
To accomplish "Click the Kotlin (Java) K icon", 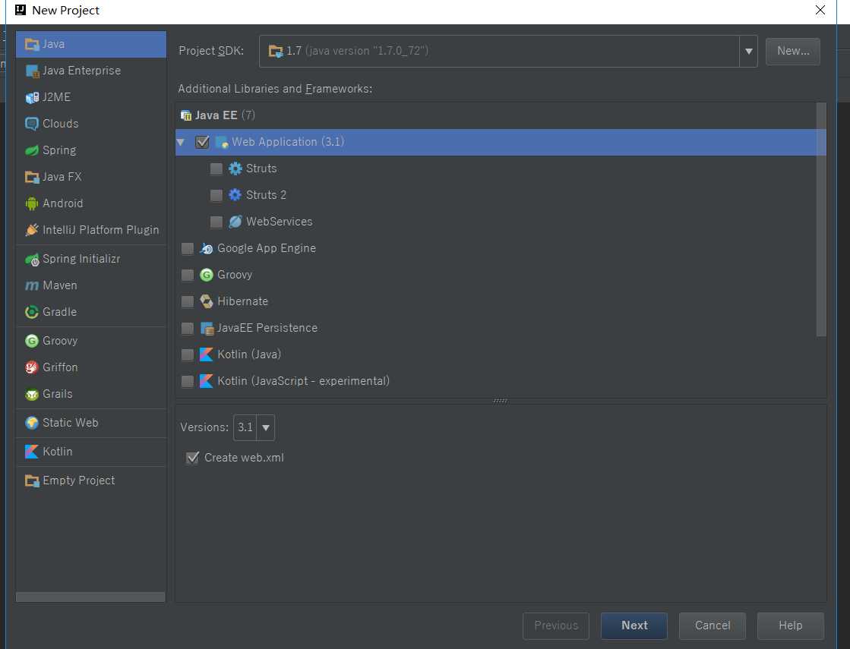I will [206, 354].
